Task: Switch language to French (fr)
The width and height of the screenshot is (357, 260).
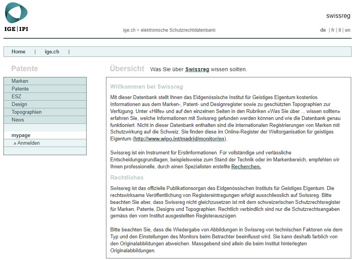Action: pyautogui.click(x=333, y=30)
